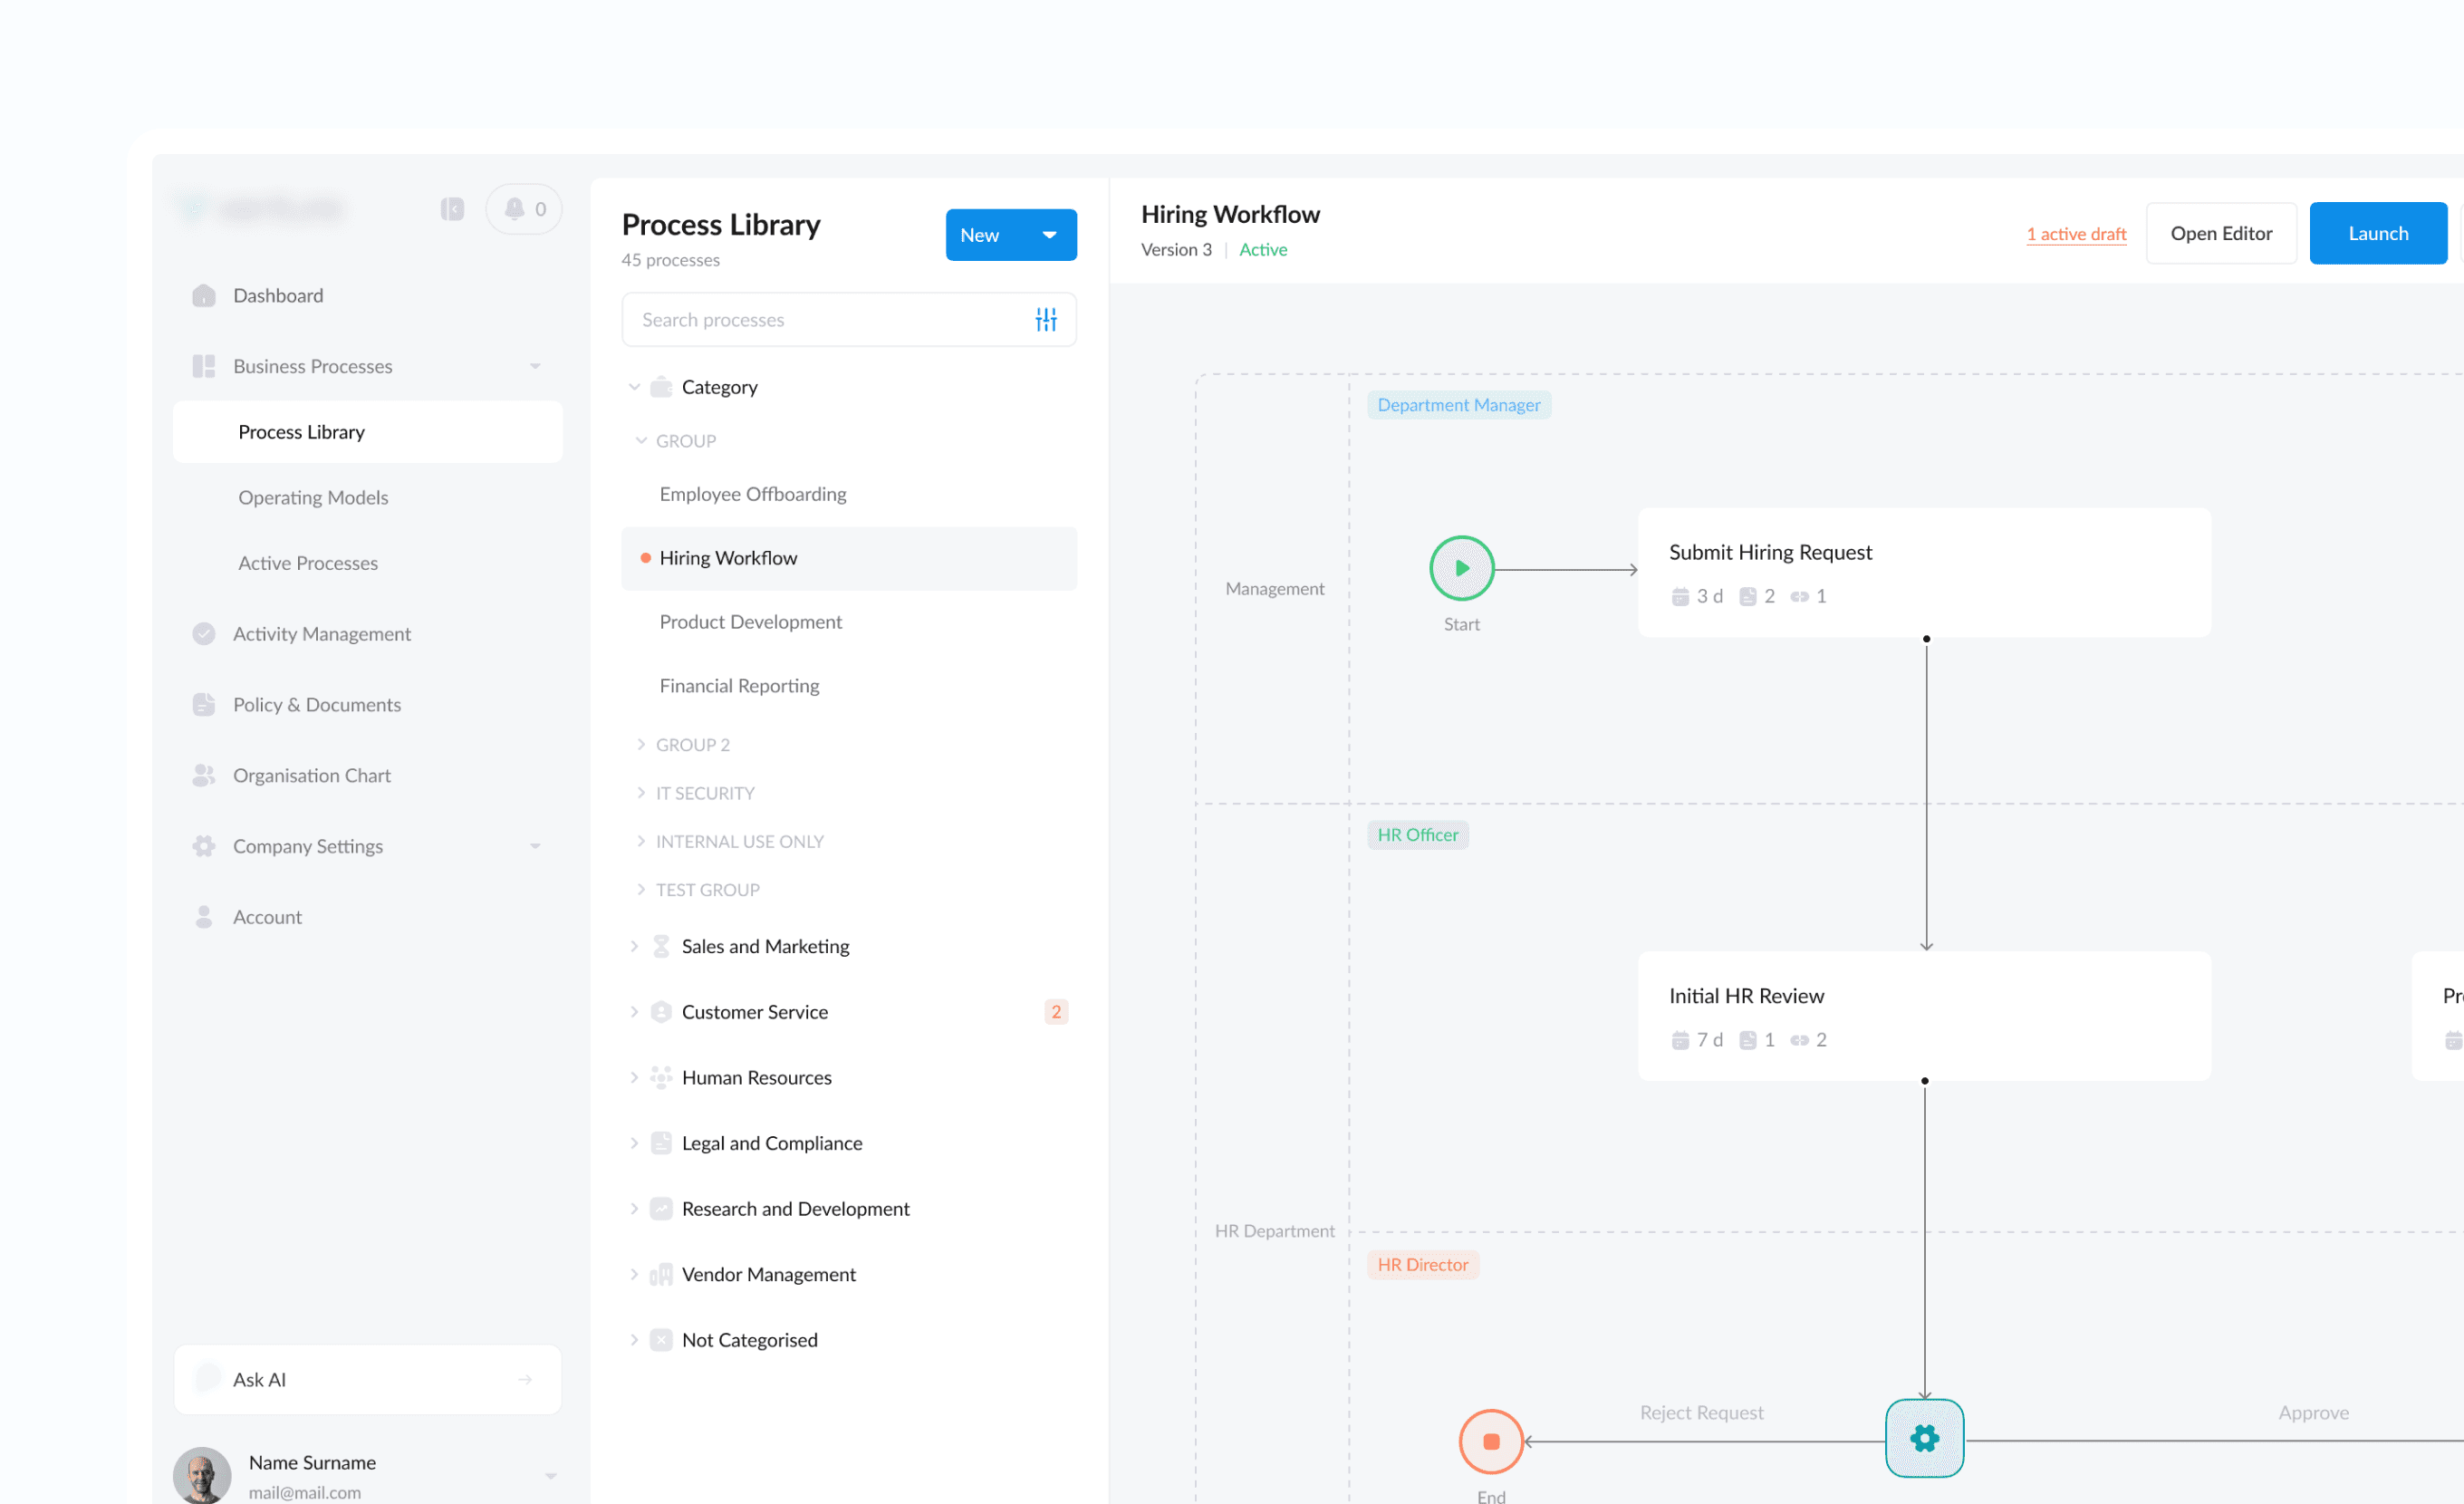
Task: Click the green Start play node
Action: pos(1462,569)
